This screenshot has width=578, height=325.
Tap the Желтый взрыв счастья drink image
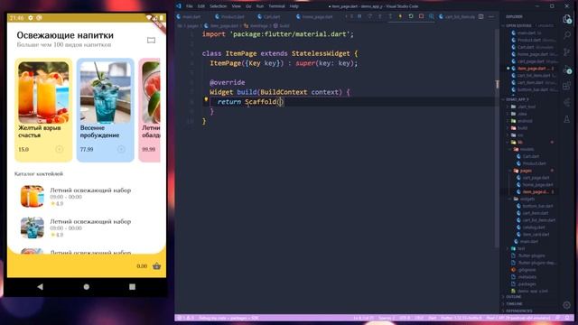43,92
